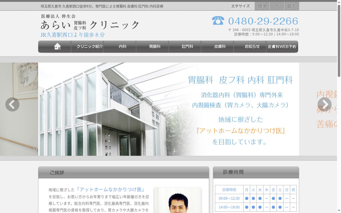Click the address line 〒346-0003
This screenshot has height=213, width=341.
(263, 30)
